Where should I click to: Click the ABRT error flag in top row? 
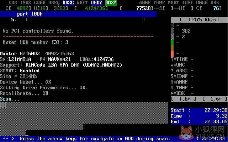(x=173, y=2)
